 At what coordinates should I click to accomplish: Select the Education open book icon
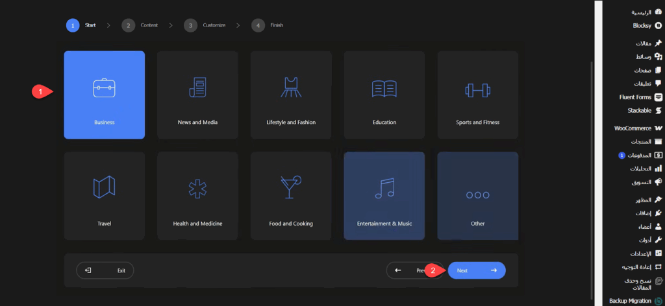[x=384, y=88]
